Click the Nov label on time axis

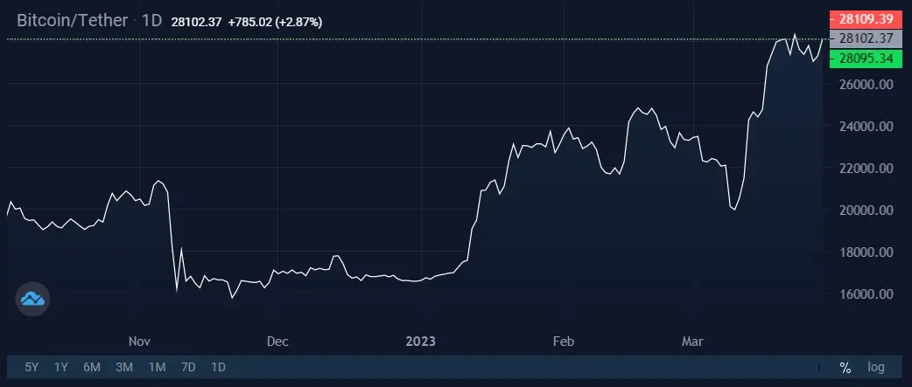click(x=139, y=342)
